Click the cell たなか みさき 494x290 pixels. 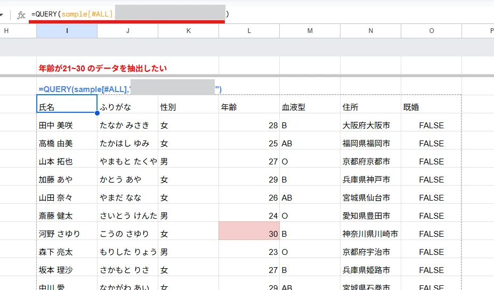127,122
